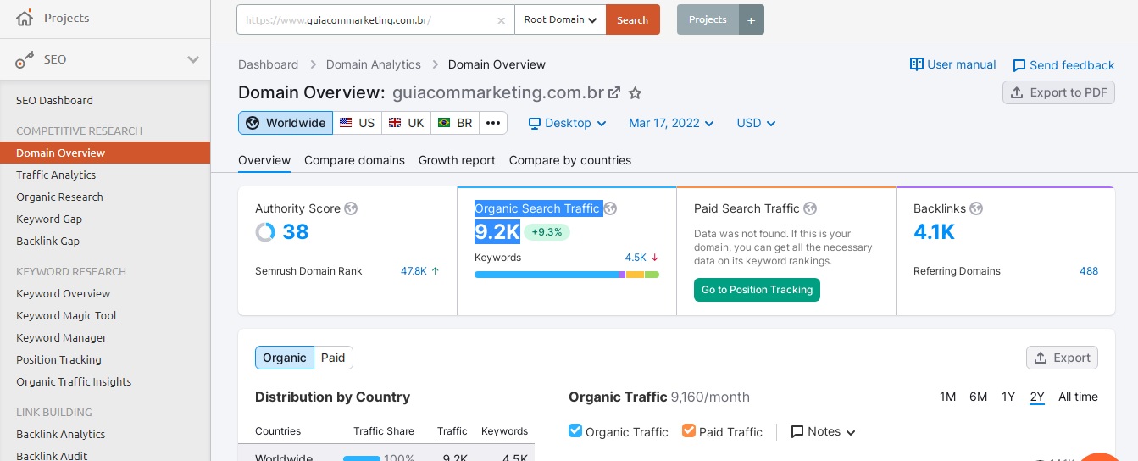The width and height of the screenshot is (1138, 461).
Task: Set chart range to 1Y
Action: tap(1008, 397)
